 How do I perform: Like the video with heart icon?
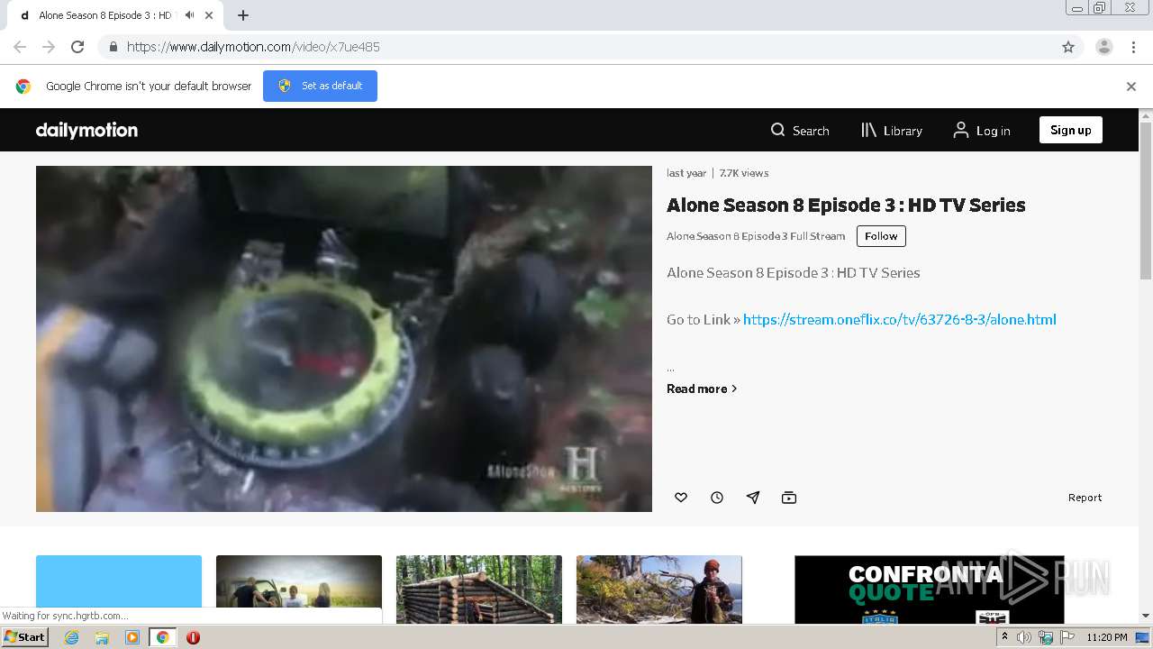681,498
